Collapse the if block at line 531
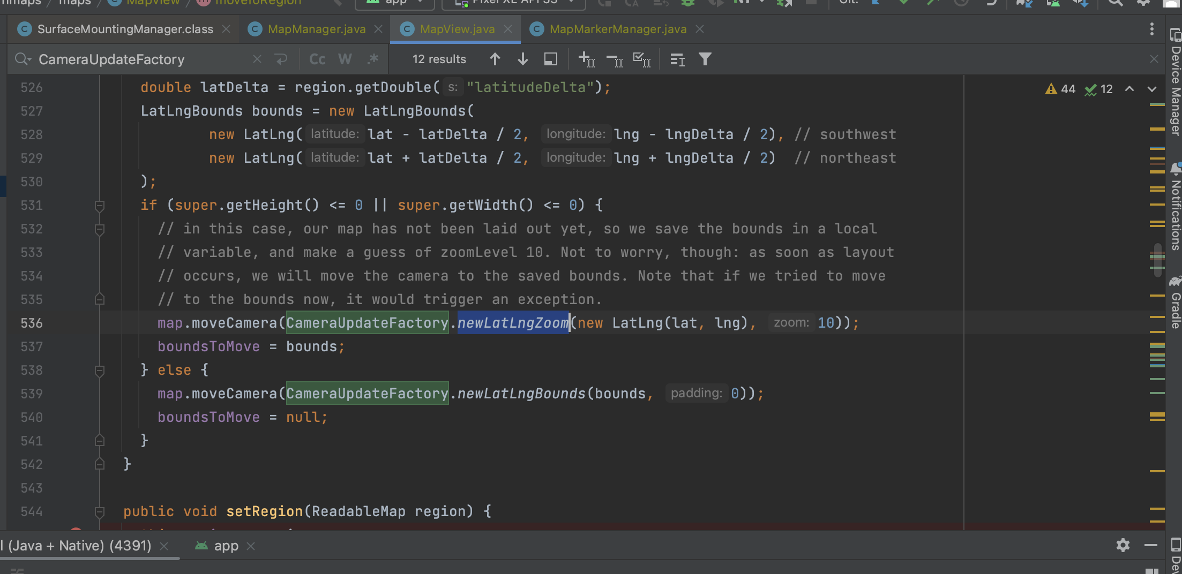Viewport: 1182px width, 574px height. click(x=99, y=205)
